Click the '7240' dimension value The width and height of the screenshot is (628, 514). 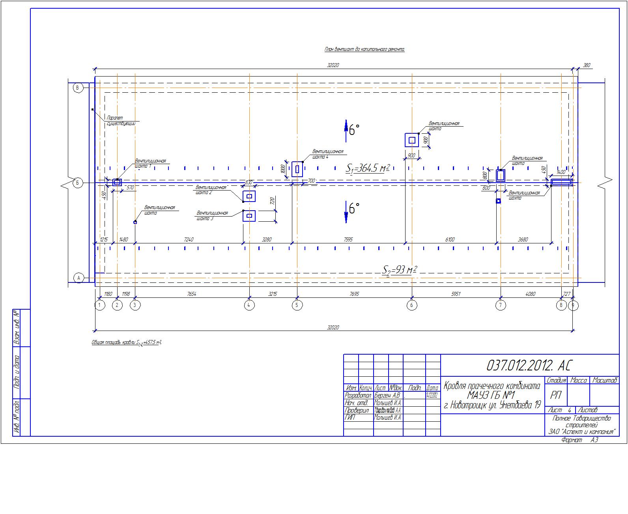(189, 239)
